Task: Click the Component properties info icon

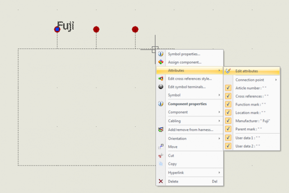Action: pos(161,104)
